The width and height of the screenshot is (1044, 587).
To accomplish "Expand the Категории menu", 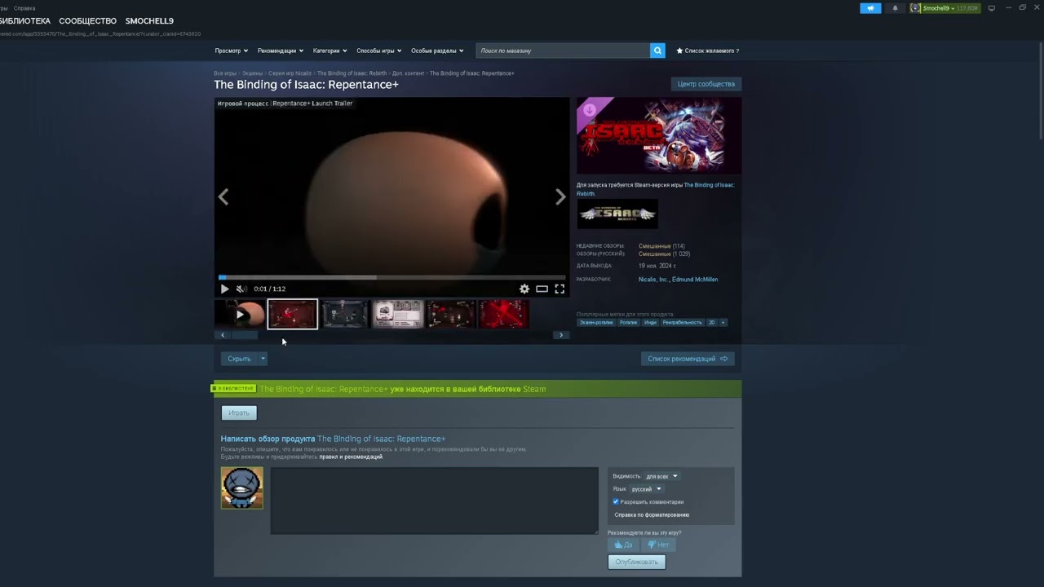I will 330,51.
